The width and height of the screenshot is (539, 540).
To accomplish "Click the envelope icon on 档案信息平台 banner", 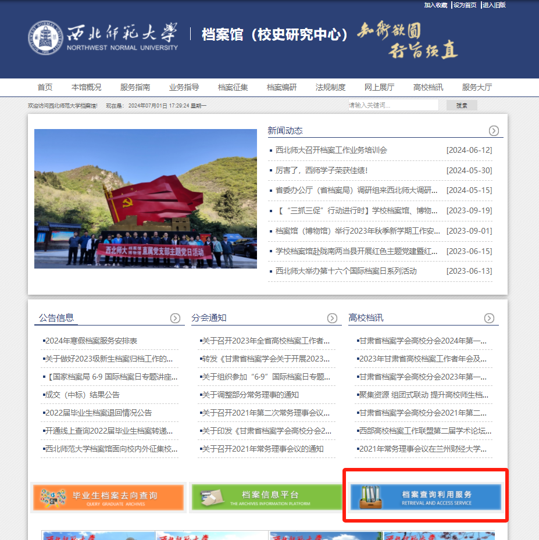I will click(213, 496).
